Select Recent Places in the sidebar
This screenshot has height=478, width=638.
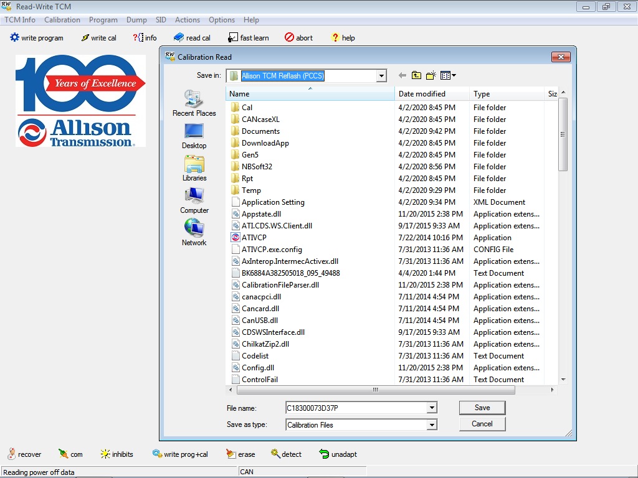pyautogui.click(x=194, y=103)
